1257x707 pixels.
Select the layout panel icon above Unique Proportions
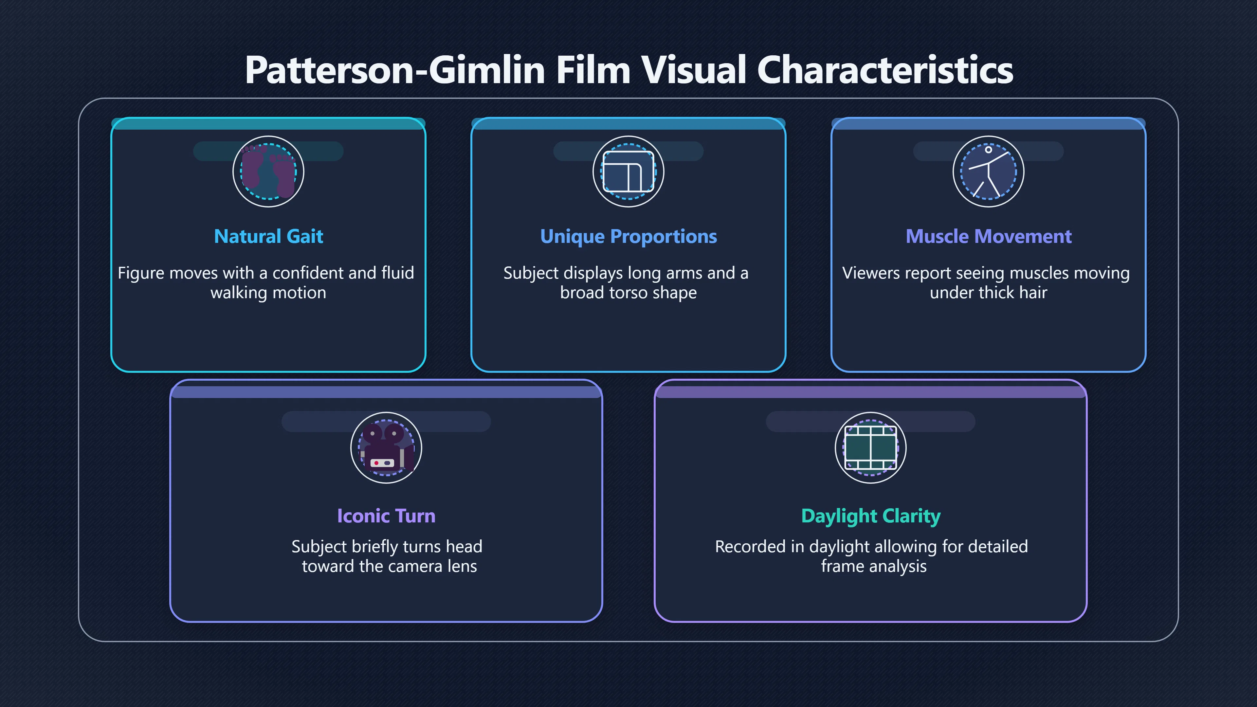click(x=628, y=172)
